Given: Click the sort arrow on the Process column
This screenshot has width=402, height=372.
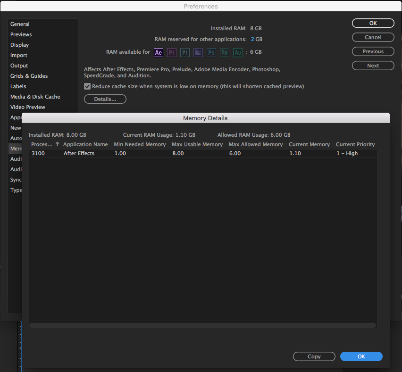Looking at the screenshot, I should pos(58,144).
